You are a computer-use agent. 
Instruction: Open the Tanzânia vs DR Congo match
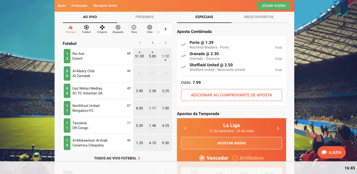click(x=98, y=126)
